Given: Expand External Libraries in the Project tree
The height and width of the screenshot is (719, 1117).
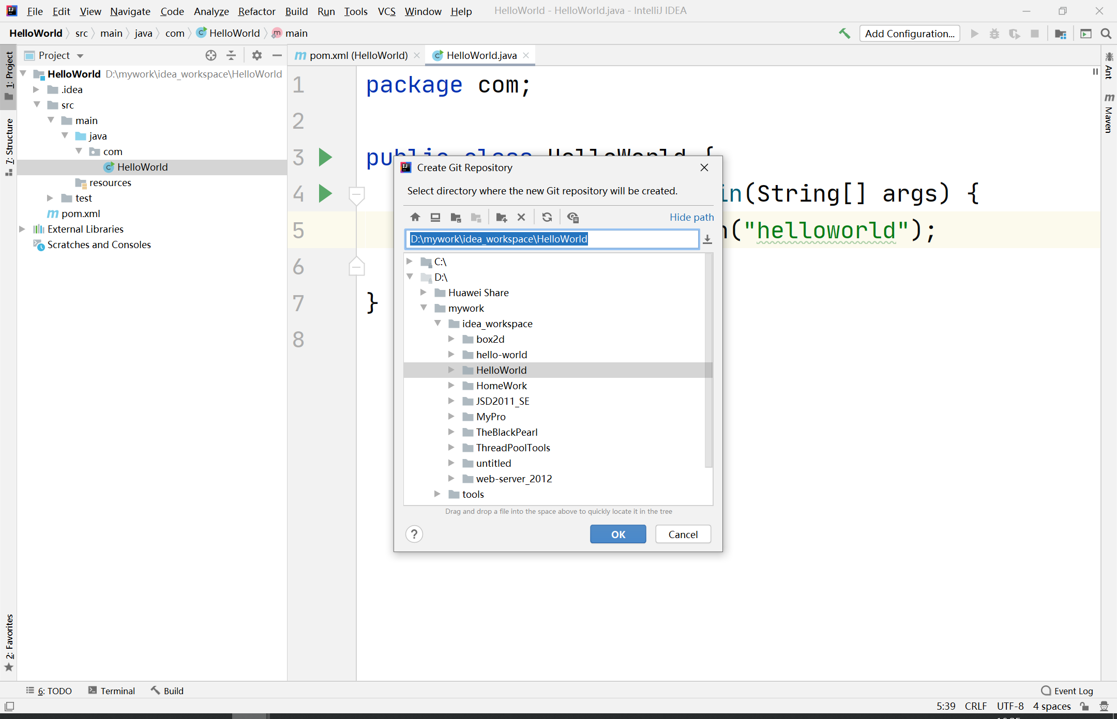Looking at the screenshot, I should [x=22, y=229].
